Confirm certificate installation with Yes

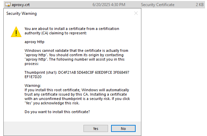coord(96,129)
